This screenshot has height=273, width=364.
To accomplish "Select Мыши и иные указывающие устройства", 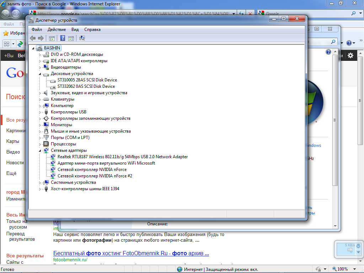I will [91, 131].
